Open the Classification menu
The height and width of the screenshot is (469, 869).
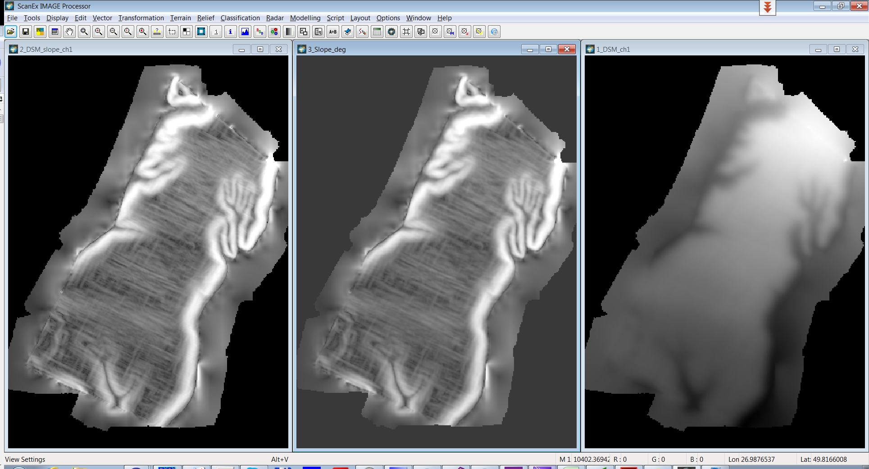tap(240, 18)
